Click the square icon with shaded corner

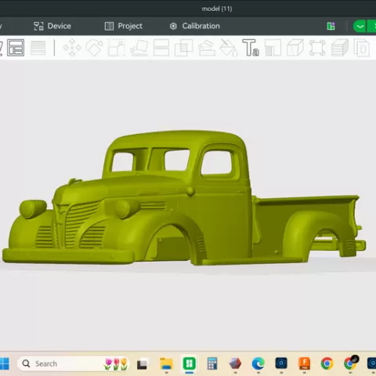[x=273, y=48]
